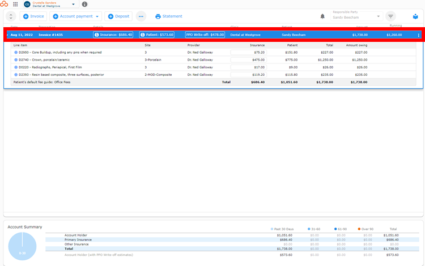Click the Insurance: $686.40 chip

(113, 35)
